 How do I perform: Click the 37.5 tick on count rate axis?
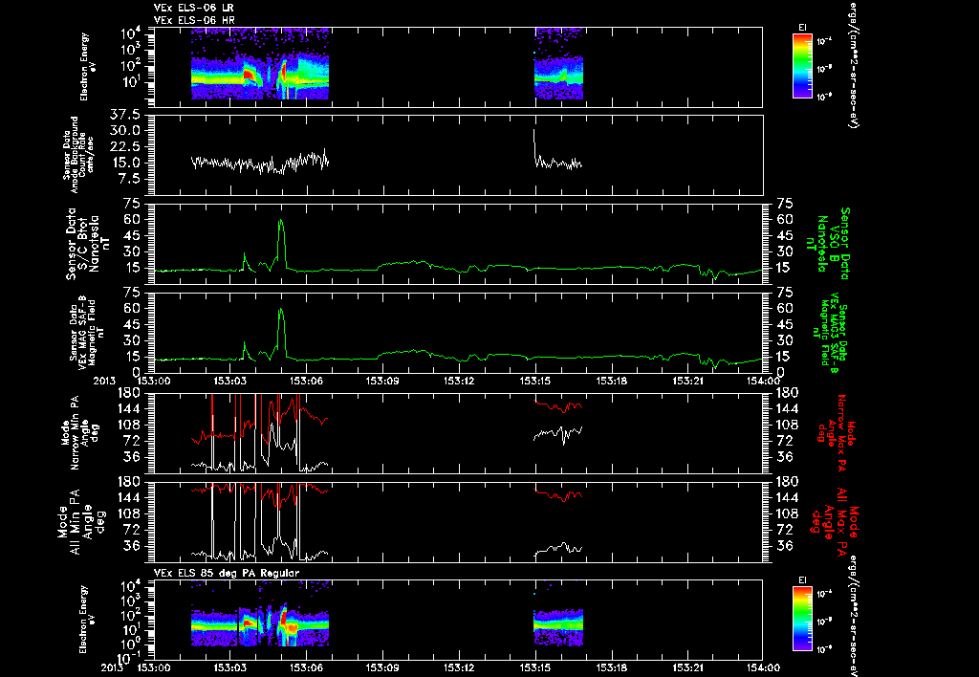pyautogui.click(x=127, y=115)
